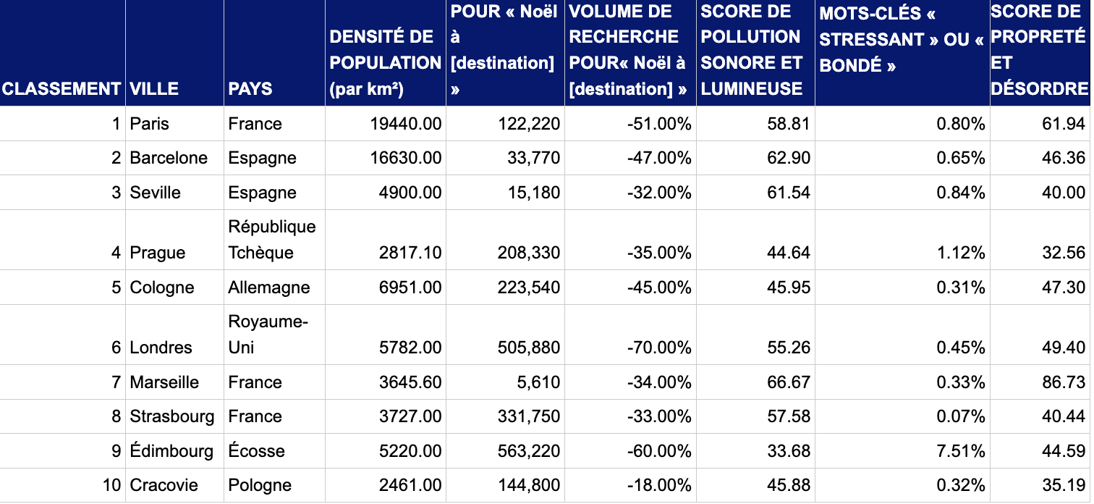This screenshot has width=1094, height=504.
Task: Select the Édimbourg keyword percentage 7.51%
Action: [x=961, y=451]
